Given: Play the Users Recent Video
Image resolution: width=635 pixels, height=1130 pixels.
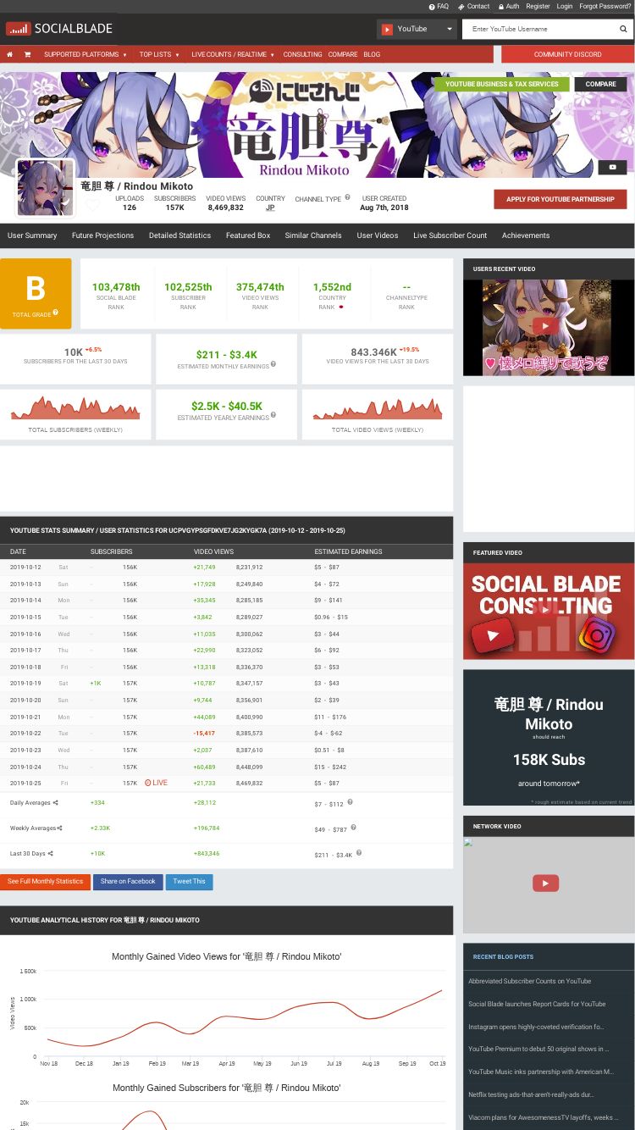Looking at the screenshot, I should click(x=545, y=326).
